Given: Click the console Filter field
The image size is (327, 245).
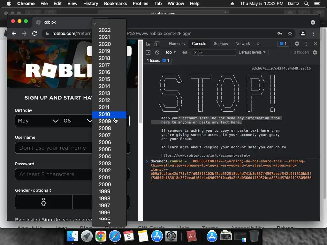Looking at the screenshot, I should click(214, 53).
